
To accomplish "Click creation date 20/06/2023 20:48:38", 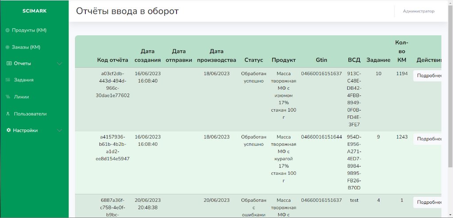I will [x=148, y=203].
